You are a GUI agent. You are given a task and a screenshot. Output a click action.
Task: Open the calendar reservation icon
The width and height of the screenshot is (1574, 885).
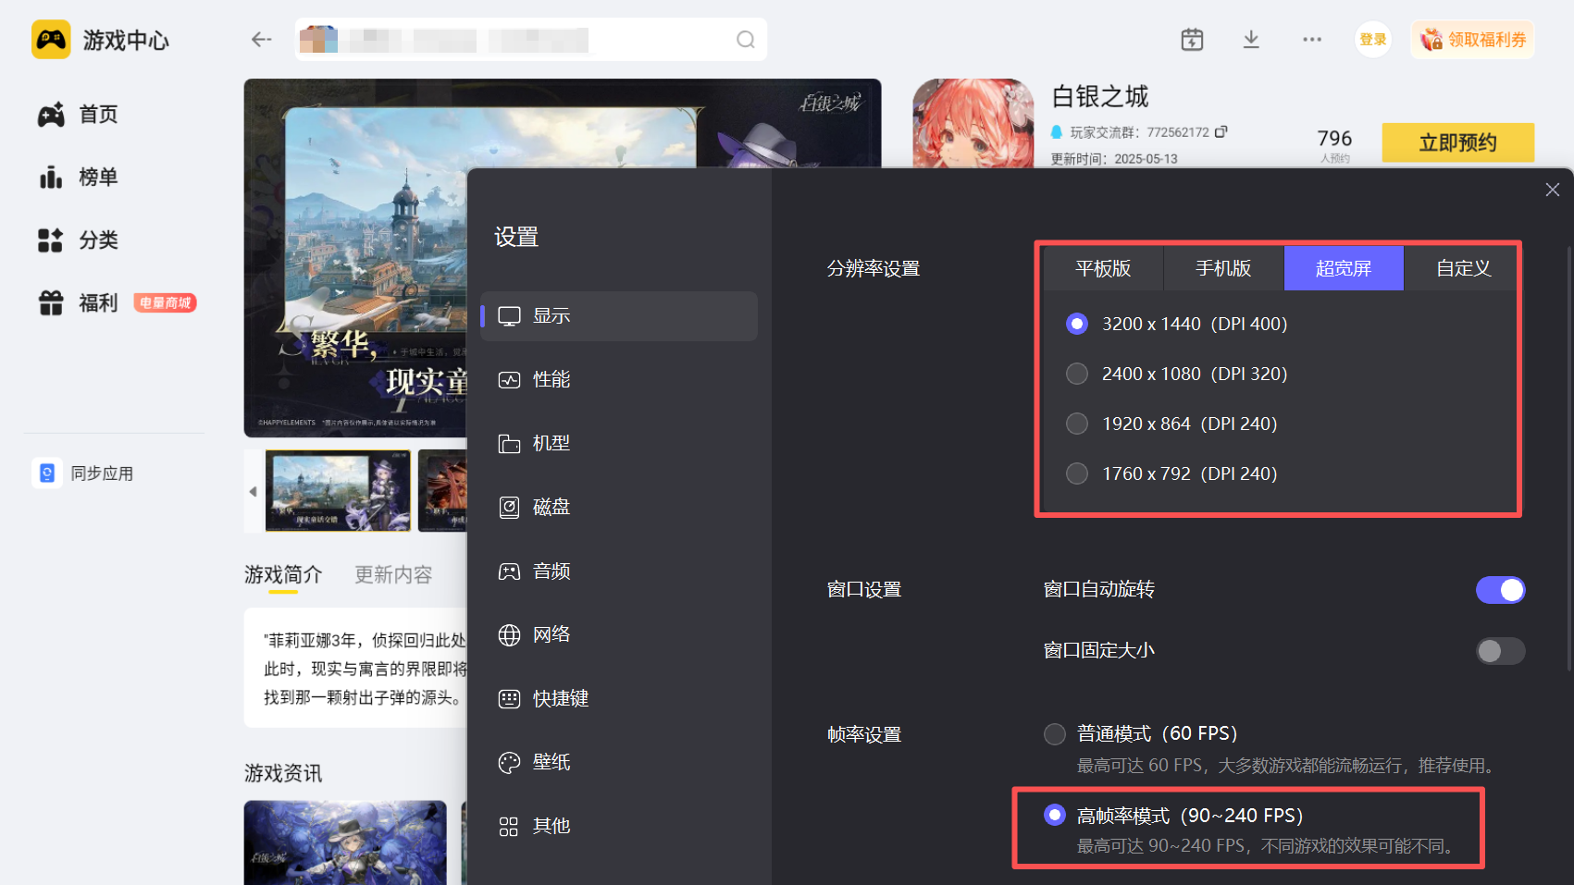click(x=1192, y=40)
